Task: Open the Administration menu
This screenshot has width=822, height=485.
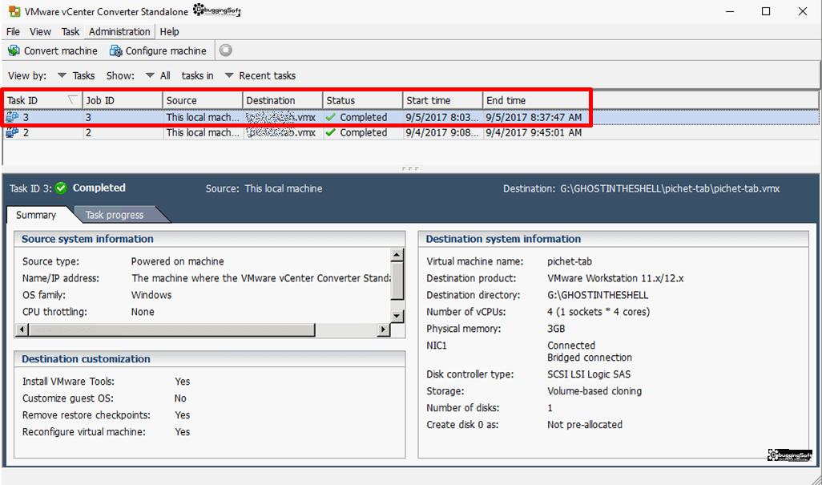Action: coord(119,31)
